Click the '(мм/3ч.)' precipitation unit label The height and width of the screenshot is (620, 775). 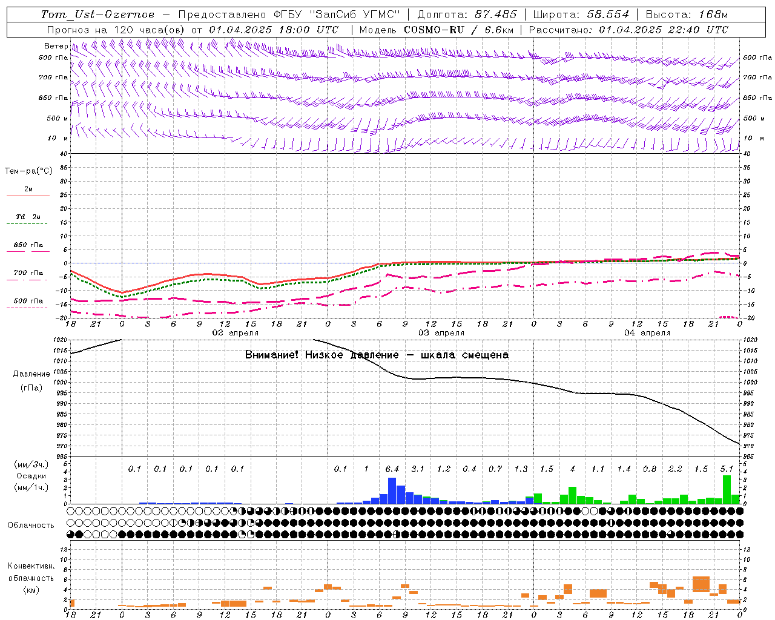click(x=31, y=464)
